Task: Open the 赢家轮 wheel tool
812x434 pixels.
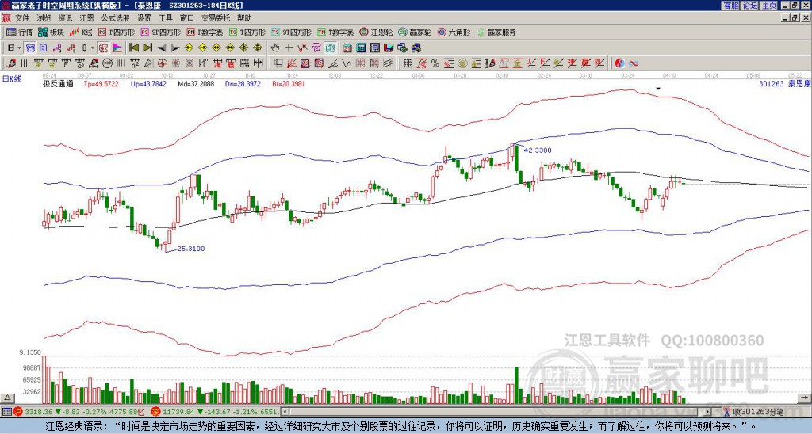Action: (415, 32)
